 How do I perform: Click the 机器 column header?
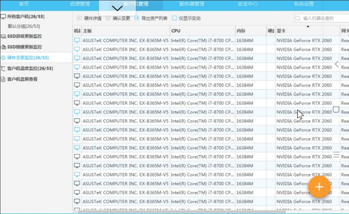[x=77, y=31]
